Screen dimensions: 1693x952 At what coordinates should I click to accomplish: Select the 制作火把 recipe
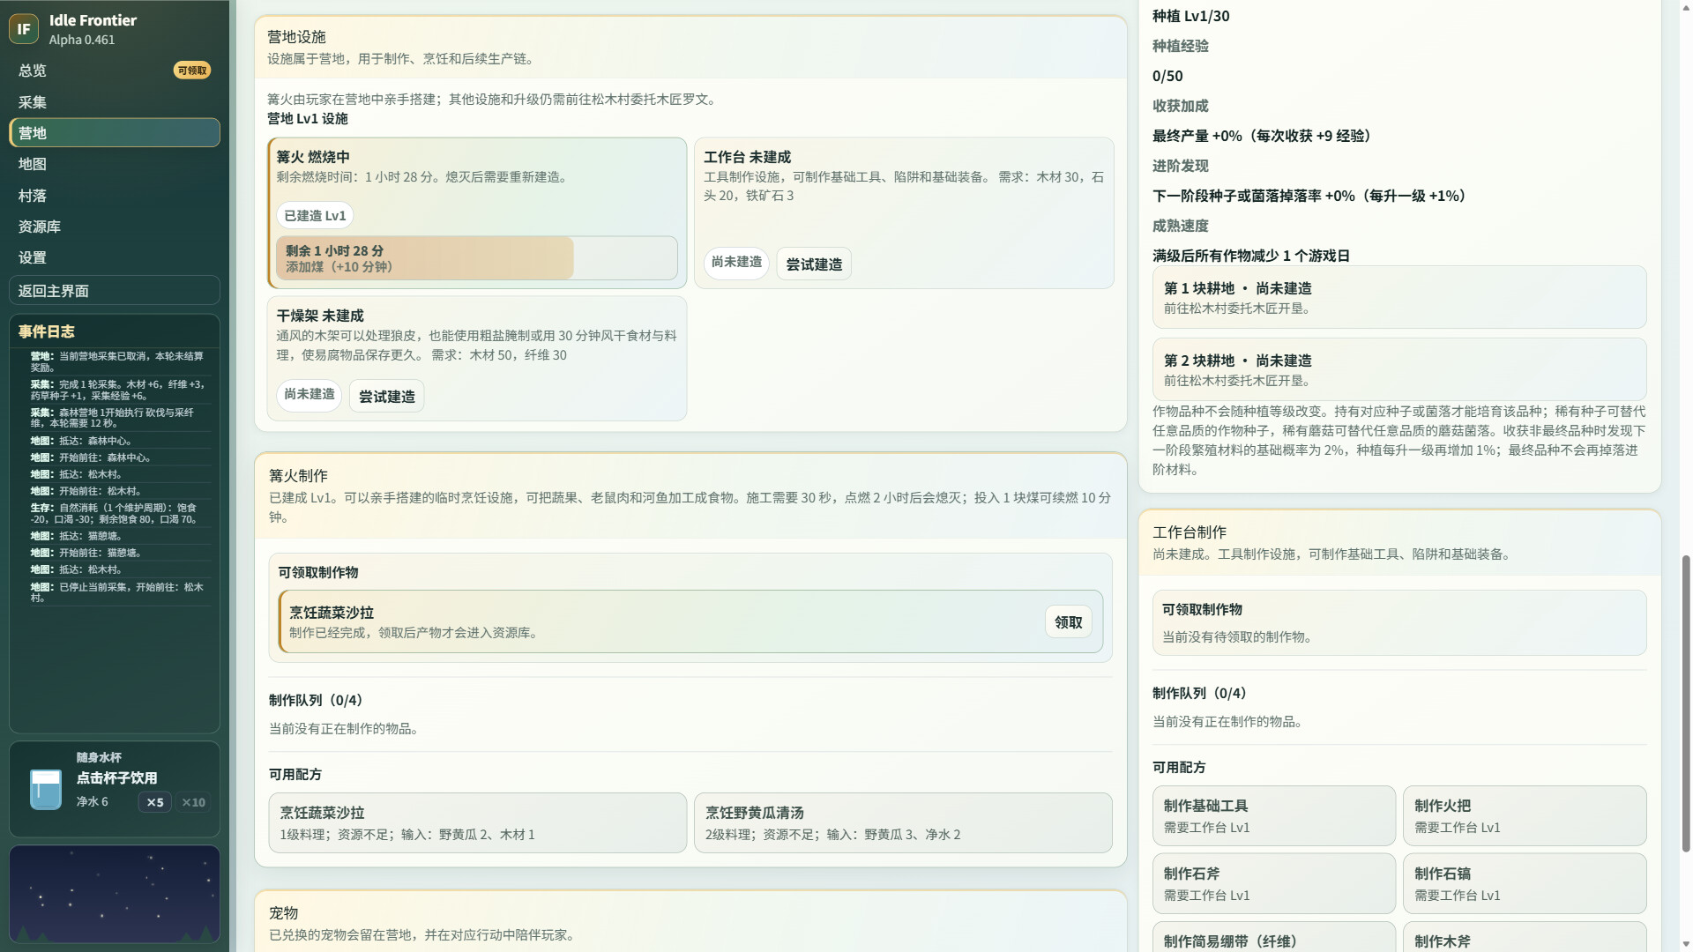[1525, 816]
